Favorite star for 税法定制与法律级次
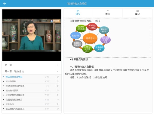This screenshot has width=154, height=115. [x=58, y=95]
